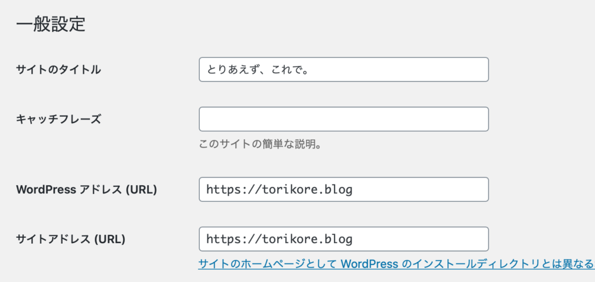Click the キャッチフレーズ label

tap(59, 119)
